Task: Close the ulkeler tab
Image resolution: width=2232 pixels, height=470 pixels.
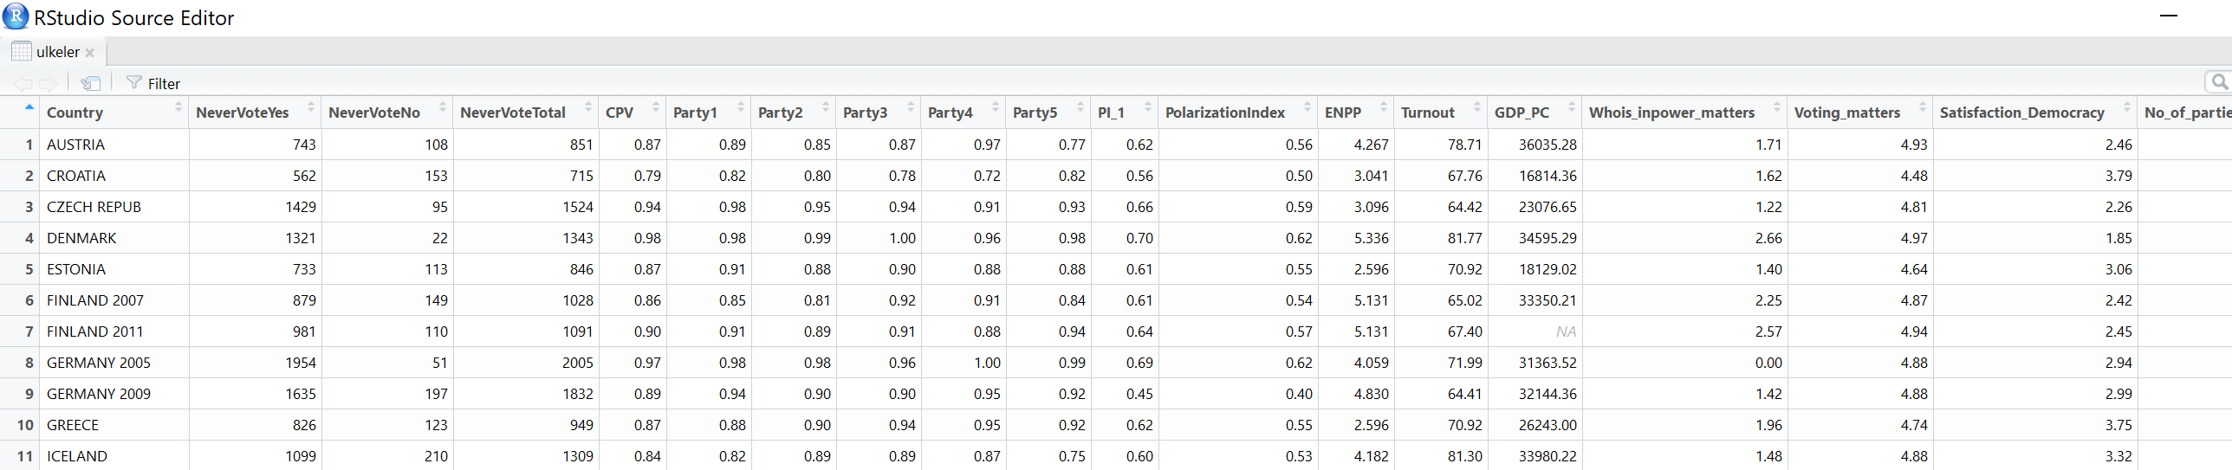Action: 89,53
